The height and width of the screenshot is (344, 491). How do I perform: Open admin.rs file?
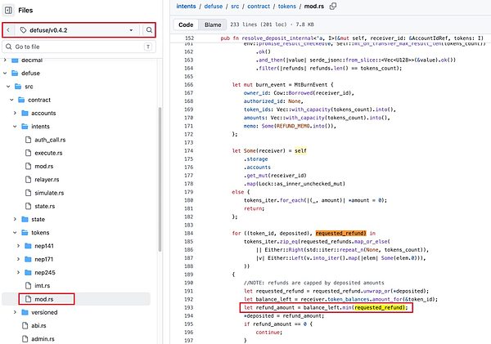click(x=43, y=338)
